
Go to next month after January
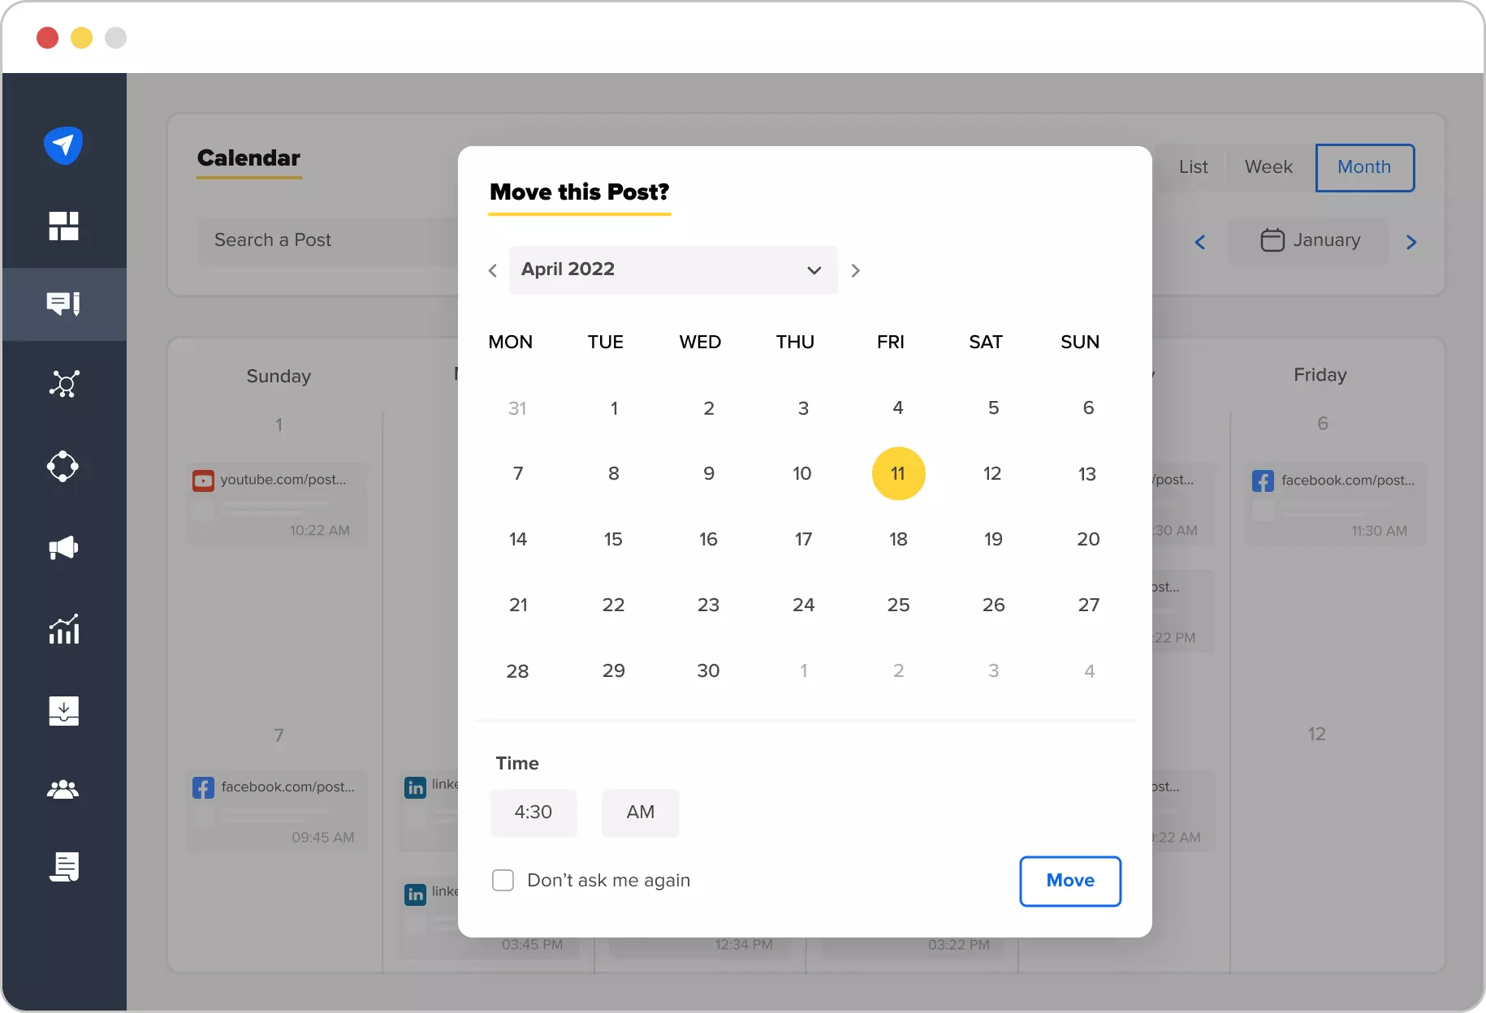(1411, 242)
